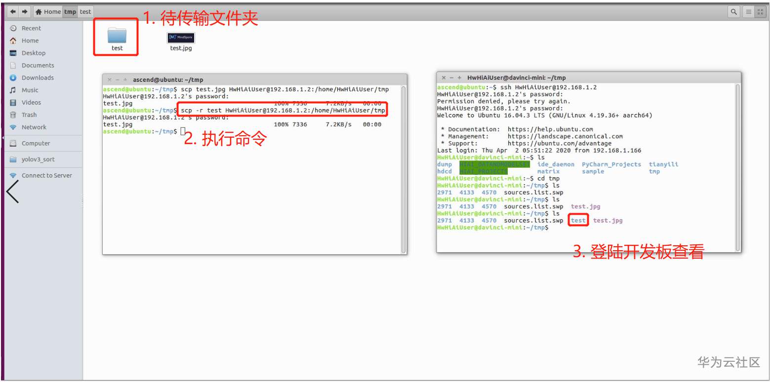770x382 pixels.
Task: Click the https://landscape.canonical.com URL
Action: click(565, 136)
